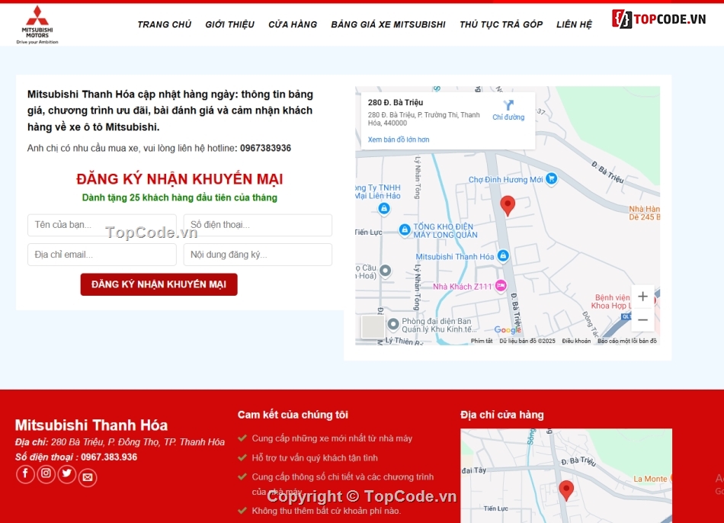Open BẢNG GIÁ XE MITSUBISHI menu
Image resolution: width=724 pixels, height=523 pixels.
tap(389, 24)
